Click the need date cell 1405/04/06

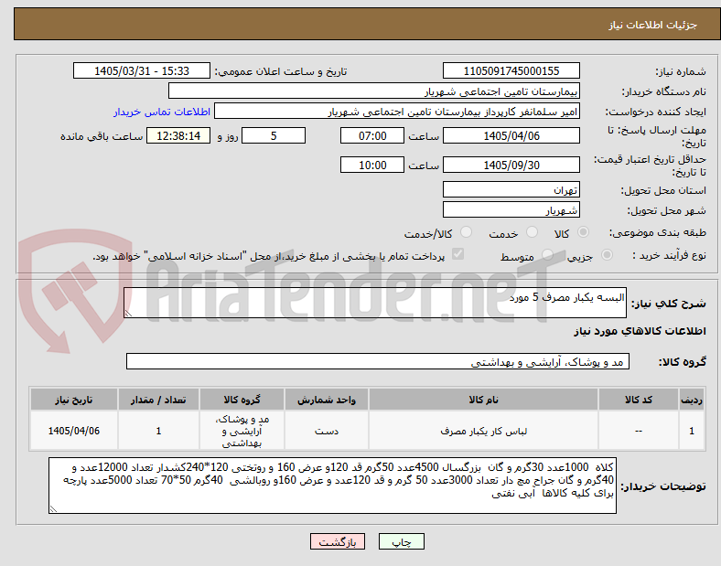(x=74, y=431)
